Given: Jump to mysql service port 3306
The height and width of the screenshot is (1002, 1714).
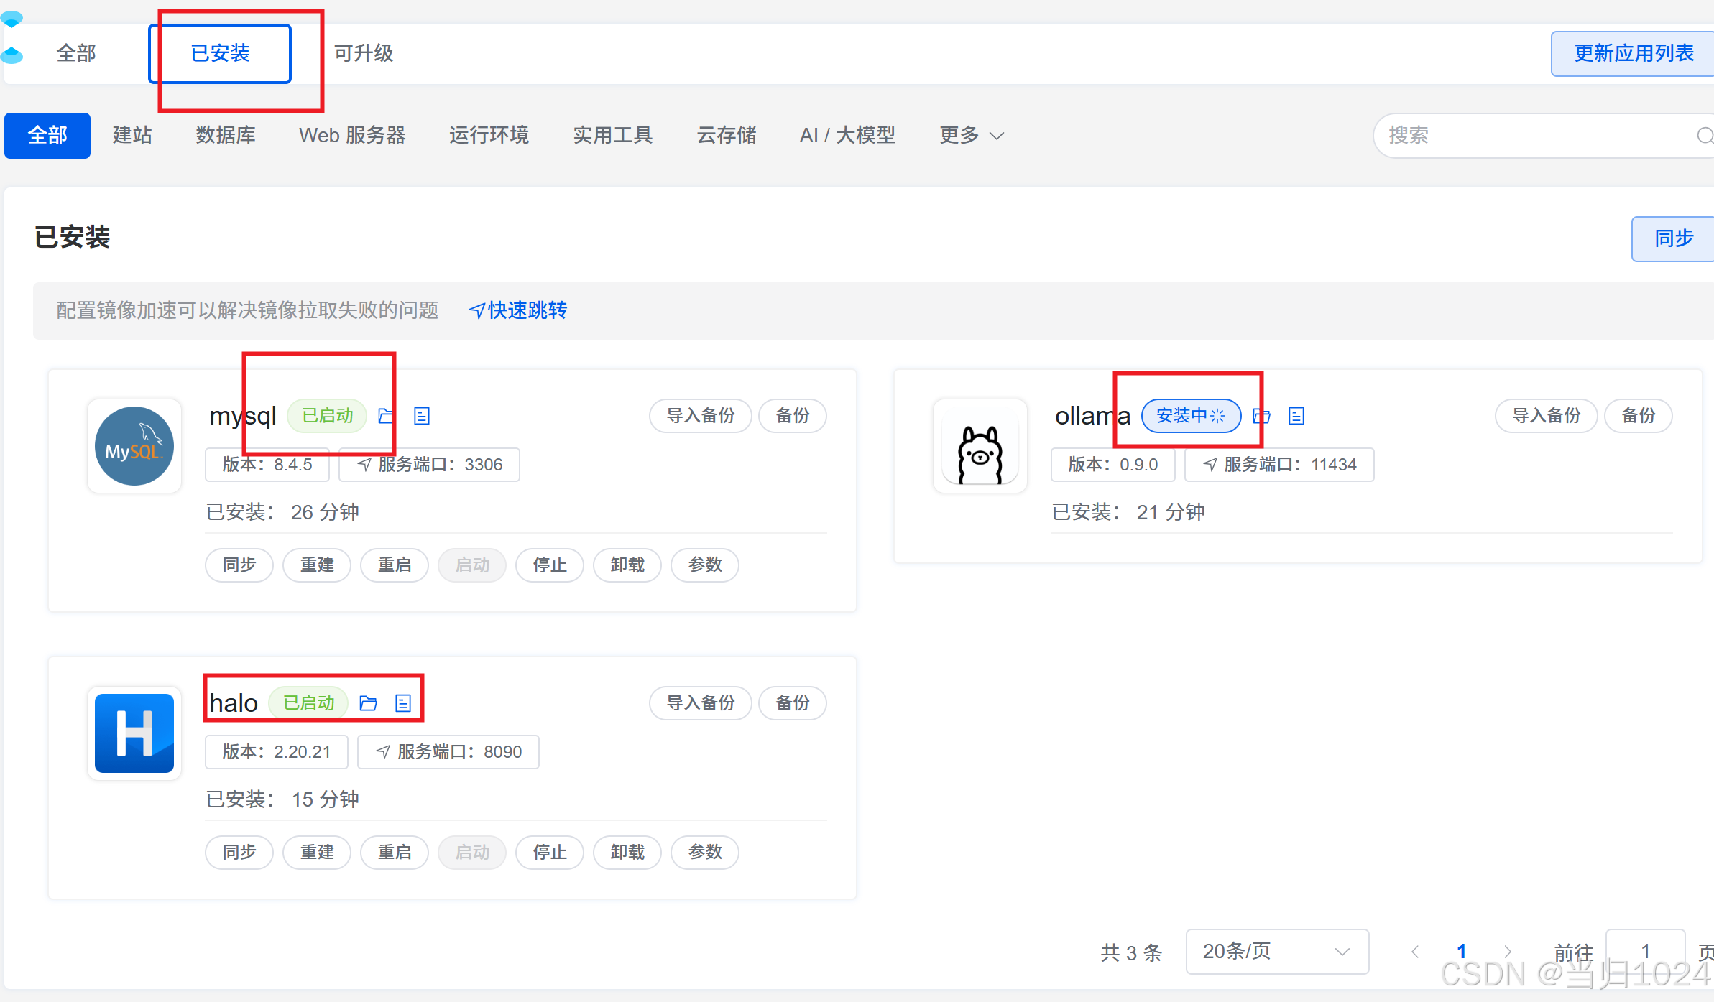Looking at the screenshot, I should click(x=430, y=465).
